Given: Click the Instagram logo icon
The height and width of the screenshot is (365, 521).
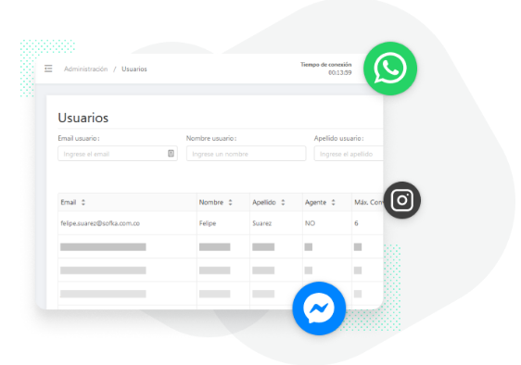Looking at the screenshot, I should (402, 200).
